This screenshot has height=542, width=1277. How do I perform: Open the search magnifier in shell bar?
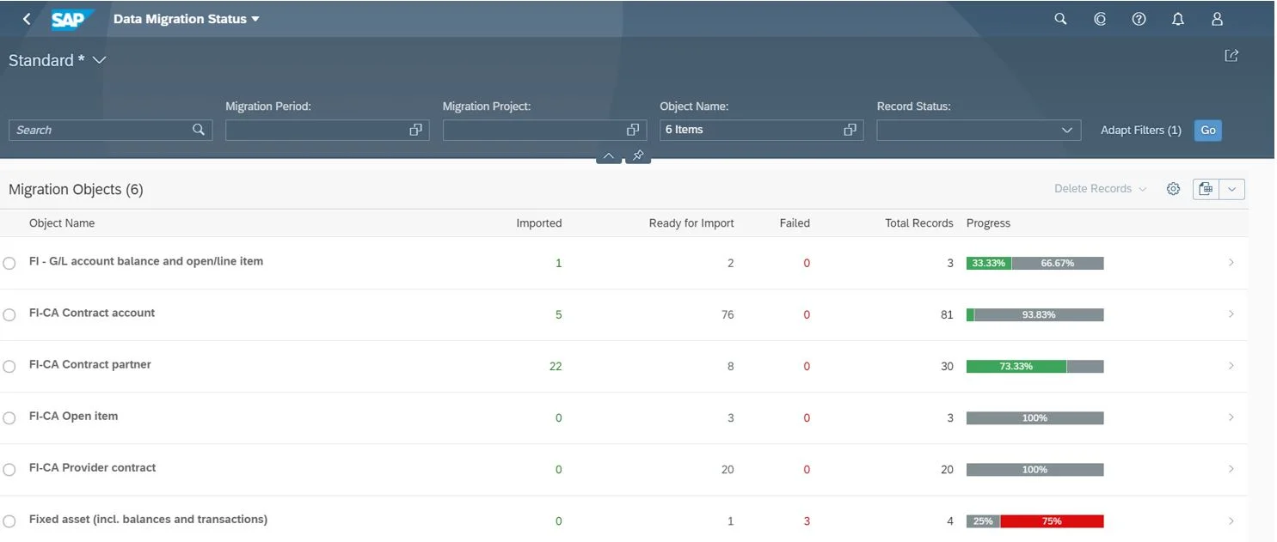(1060, 19)
